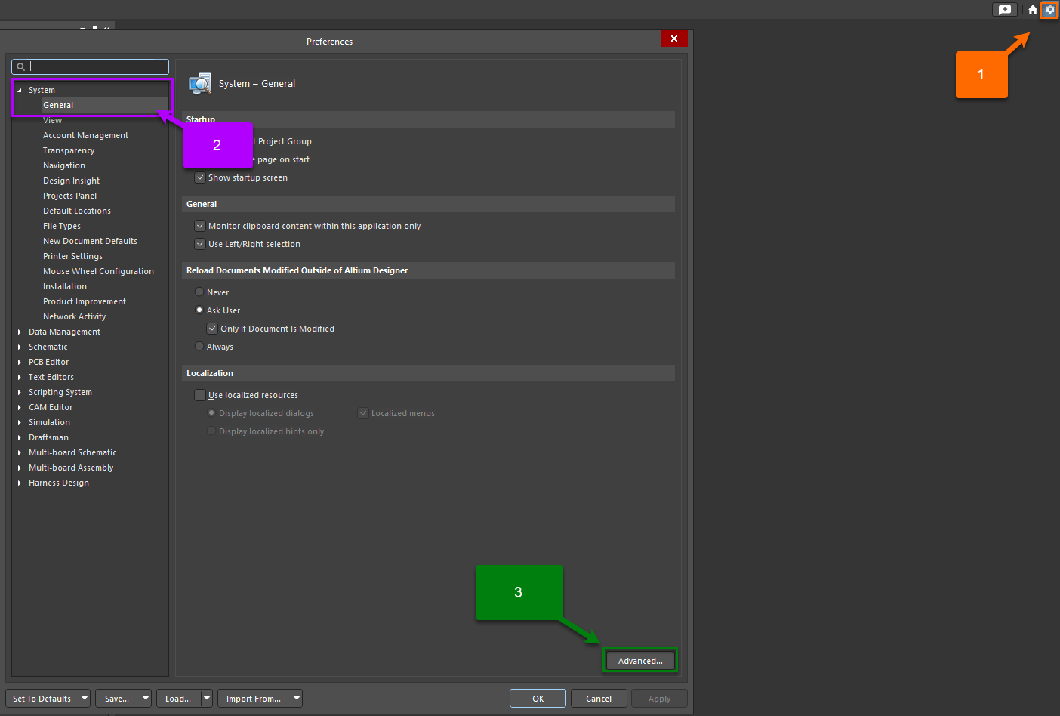Select the Projects Panel page
Screen dimensions: 1060x716
coord(69,196)
